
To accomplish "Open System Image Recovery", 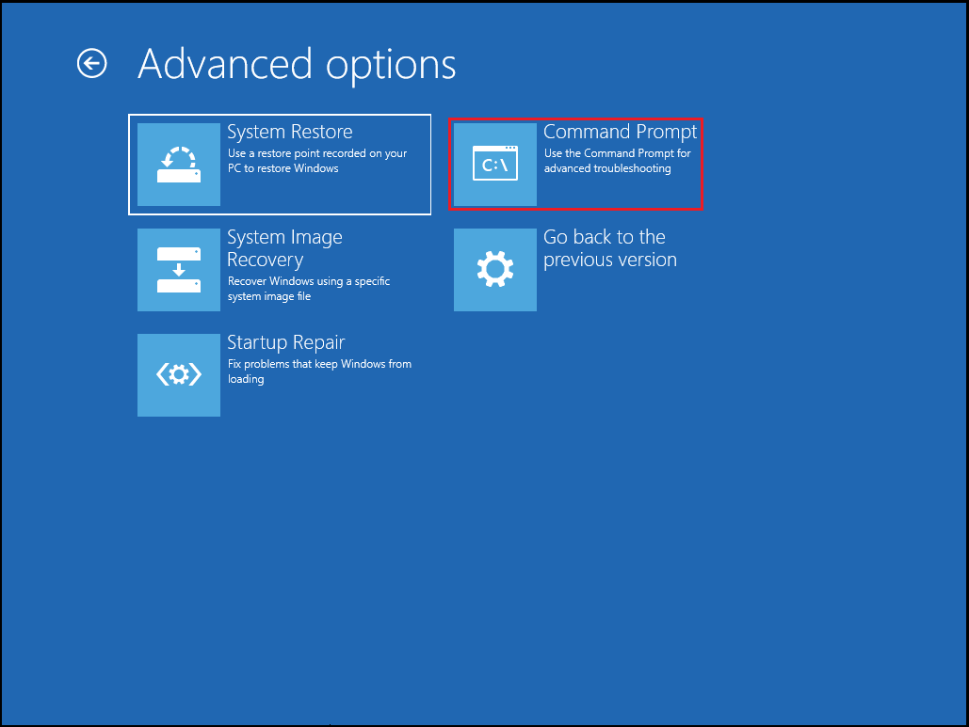I will point(280,270).
